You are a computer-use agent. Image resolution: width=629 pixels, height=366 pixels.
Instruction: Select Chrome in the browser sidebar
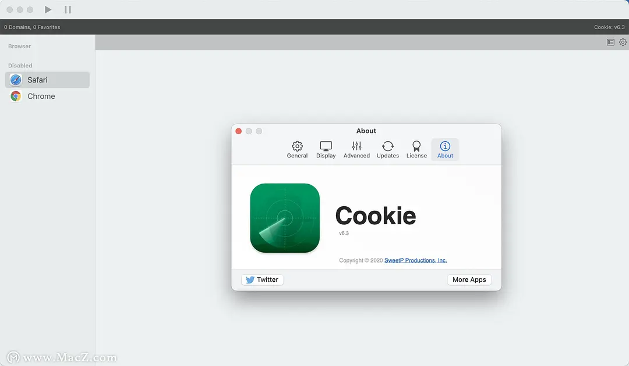pos(47,96)
